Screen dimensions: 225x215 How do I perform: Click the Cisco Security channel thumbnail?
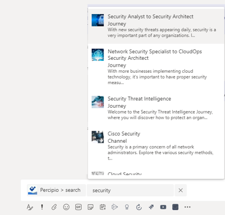(x=98, y=137)
